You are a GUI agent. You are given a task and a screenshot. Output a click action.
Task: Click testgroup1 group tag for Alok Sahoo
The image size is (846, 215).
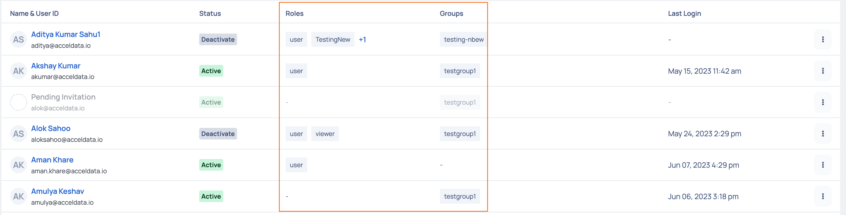click(460, 134)
